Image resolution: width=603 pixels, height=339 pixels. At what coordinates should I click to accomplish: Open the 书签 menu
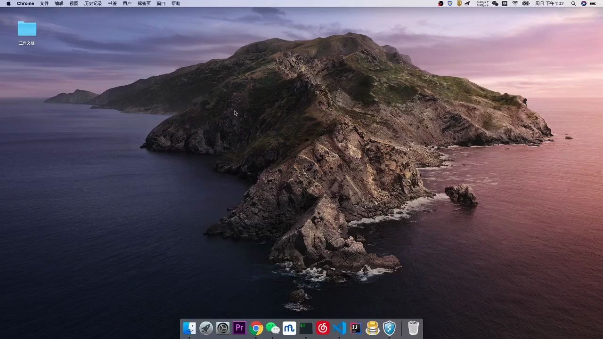pos(113,3)
